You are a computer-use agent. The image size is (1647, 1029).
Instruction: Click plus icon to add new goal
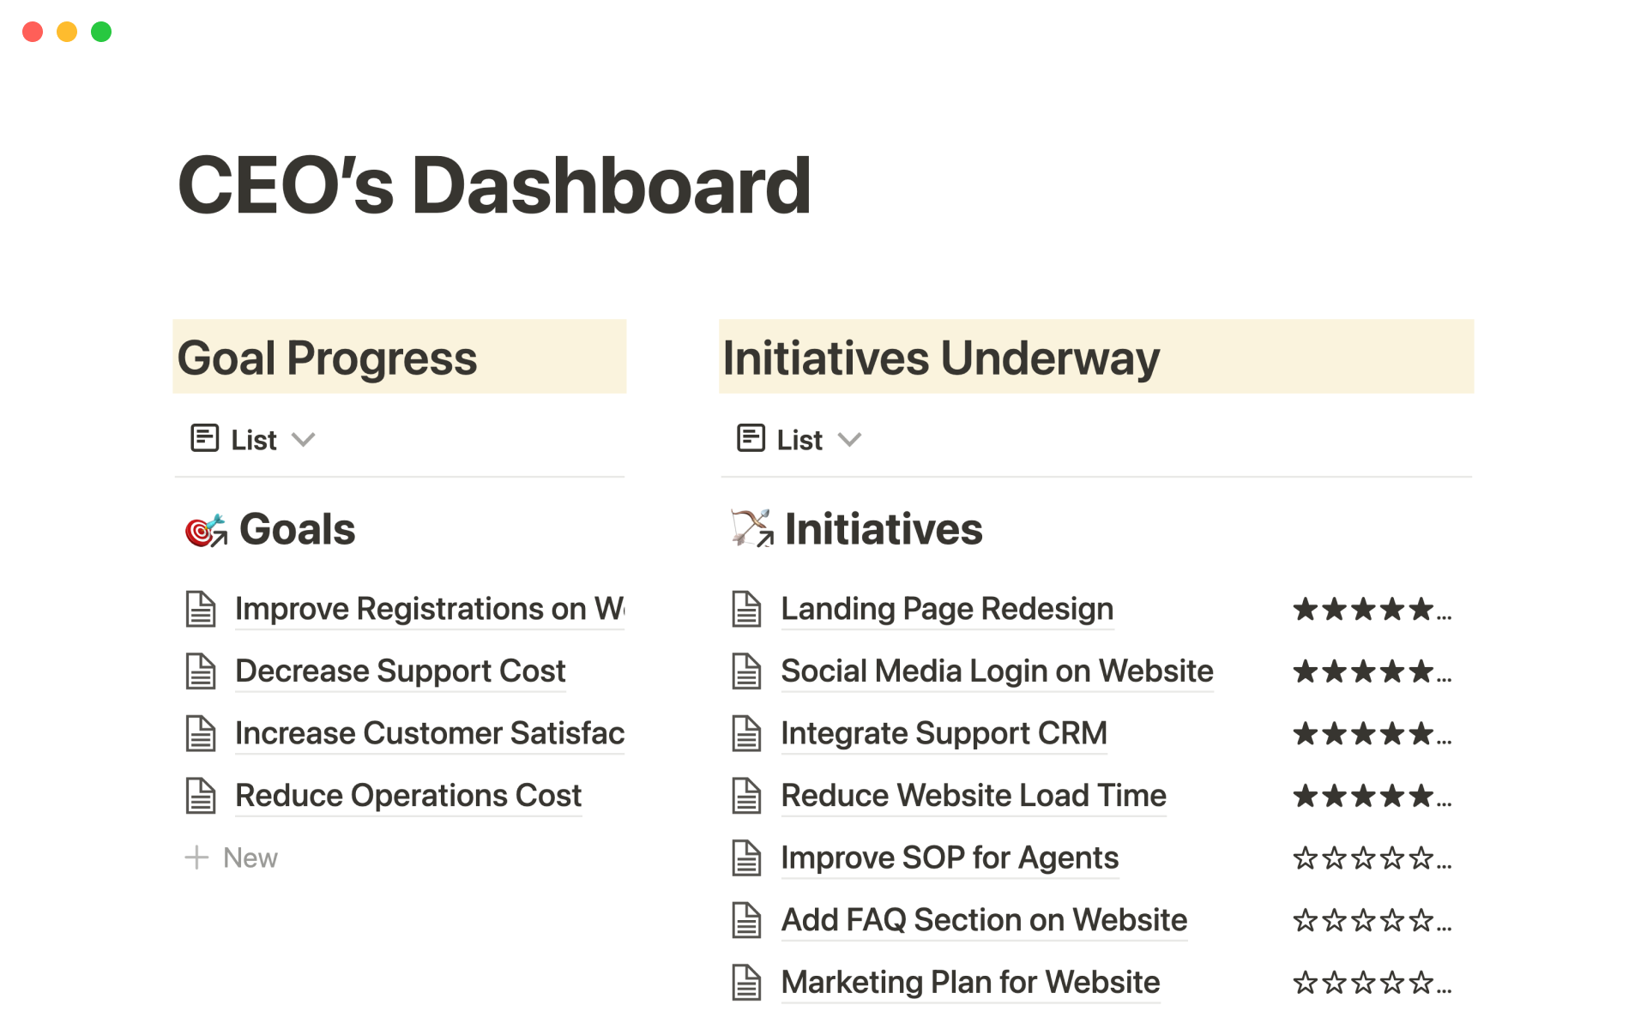coord(196,857)
